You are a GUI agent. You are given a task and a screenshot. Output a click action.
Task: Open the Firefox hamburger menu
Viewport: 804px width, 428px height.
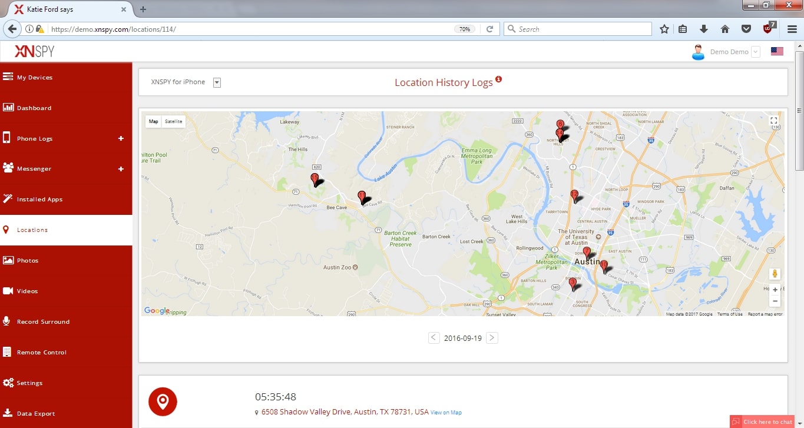(792, 29)
